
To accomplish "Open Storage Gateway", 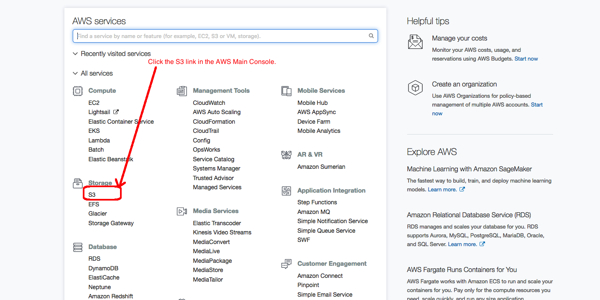I will click(x=111, y=223).
